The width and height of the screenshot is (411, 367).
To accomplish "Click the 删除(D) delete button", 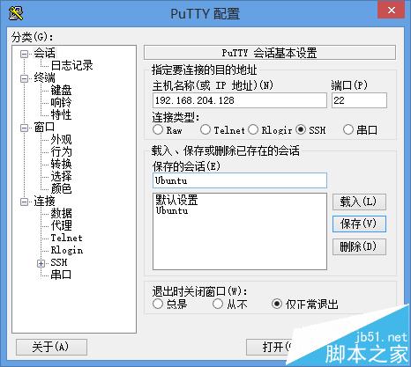I will [x=359, y=246].
